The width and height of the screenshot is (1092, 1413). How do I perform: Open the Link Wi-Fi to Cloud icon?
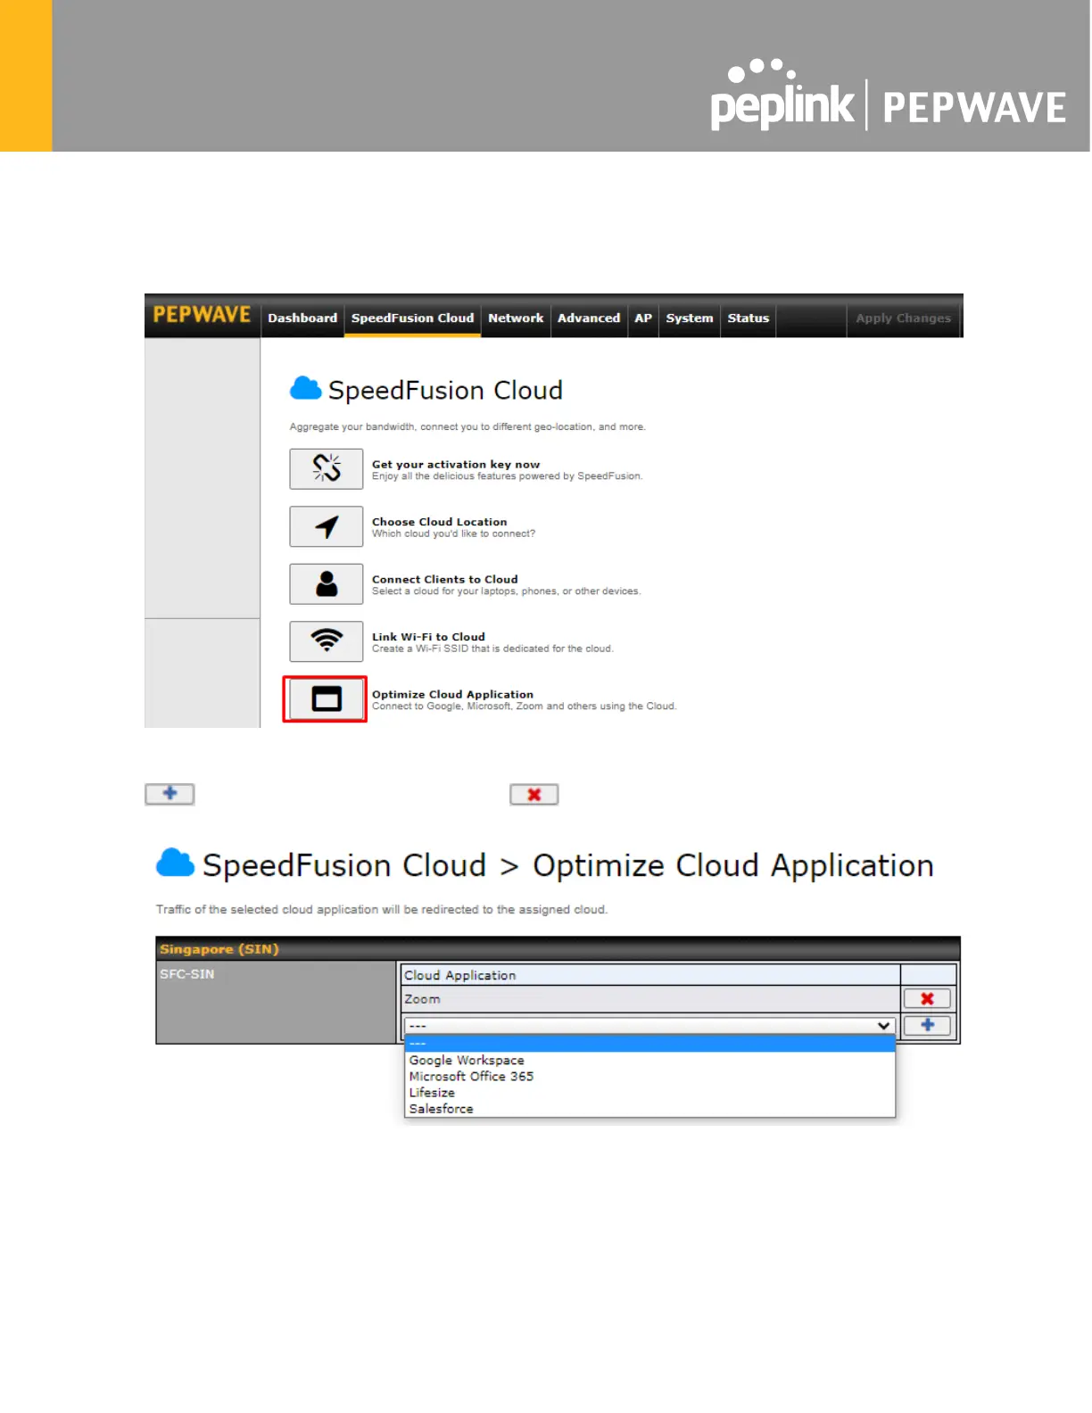click(327, 640)
